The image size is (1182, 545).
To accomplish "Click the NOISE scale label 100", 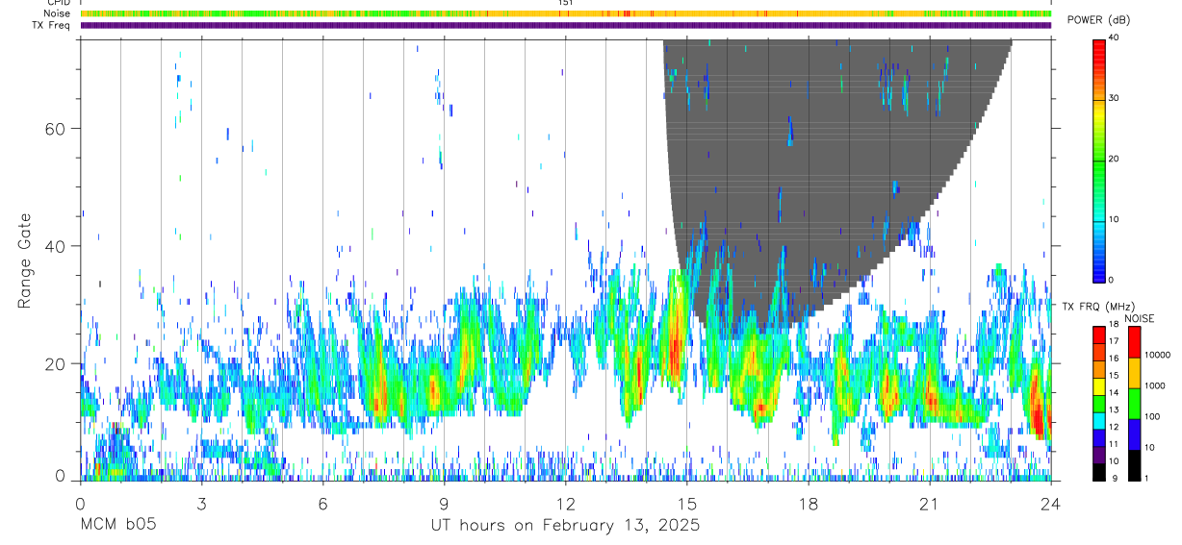I will click(1153, 417).
